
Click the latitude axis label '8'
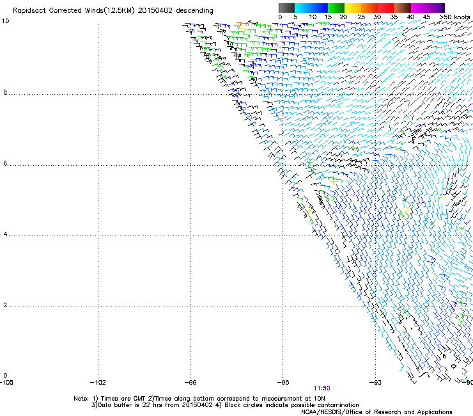tap(5, 92)
